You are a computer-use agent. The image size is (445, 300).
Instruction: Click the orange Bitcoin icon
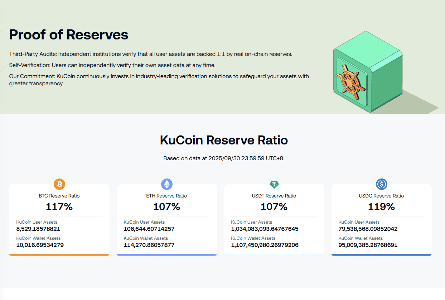59,184
